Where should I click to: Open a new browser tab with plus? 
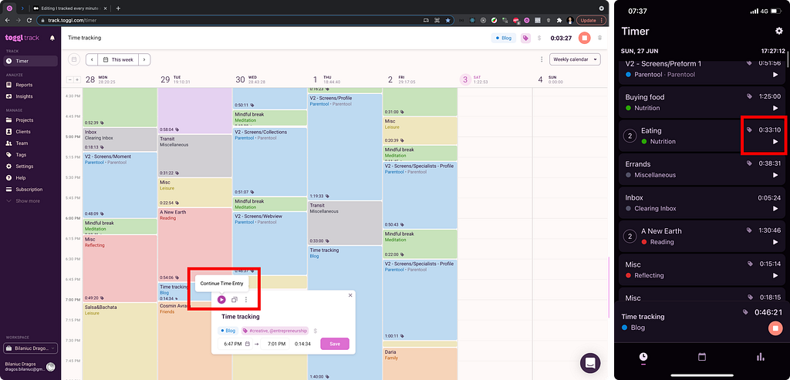(x=118, y=8)
